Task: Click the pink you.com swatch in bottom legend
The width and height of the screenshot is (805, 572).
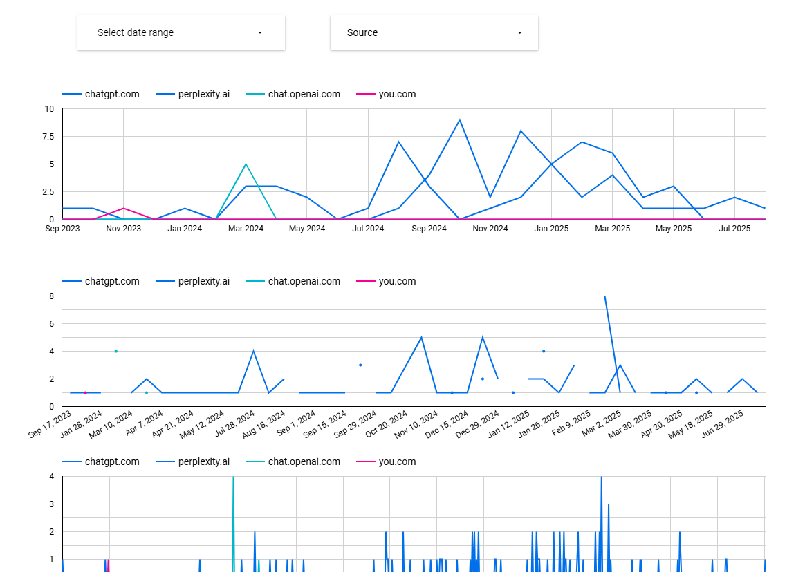Action: click(x=366, y=462)
